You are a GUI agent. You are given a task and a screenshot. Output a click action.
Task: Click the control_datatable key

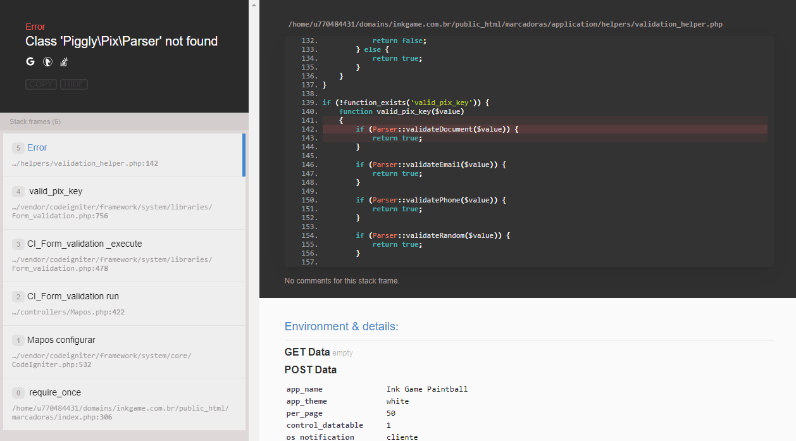[325, 425]
